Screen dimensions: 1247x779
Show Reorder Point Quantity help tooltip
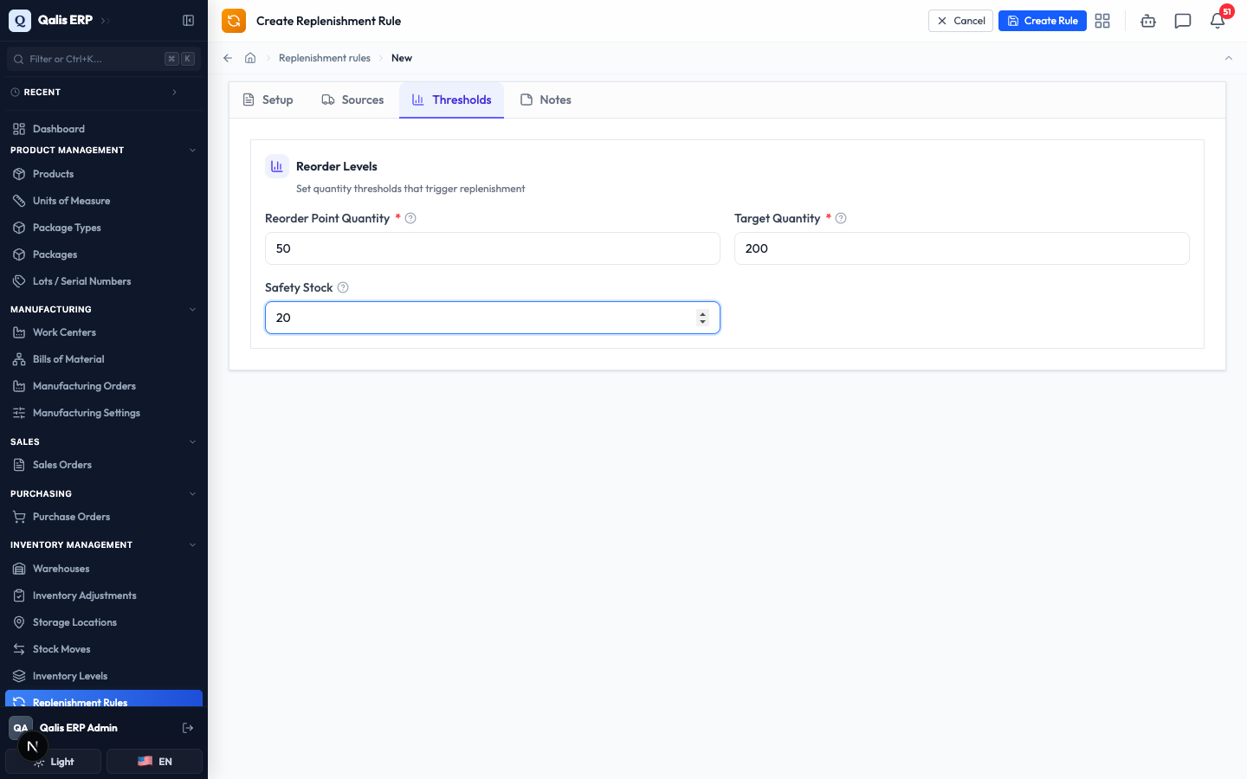click(410, 218)
